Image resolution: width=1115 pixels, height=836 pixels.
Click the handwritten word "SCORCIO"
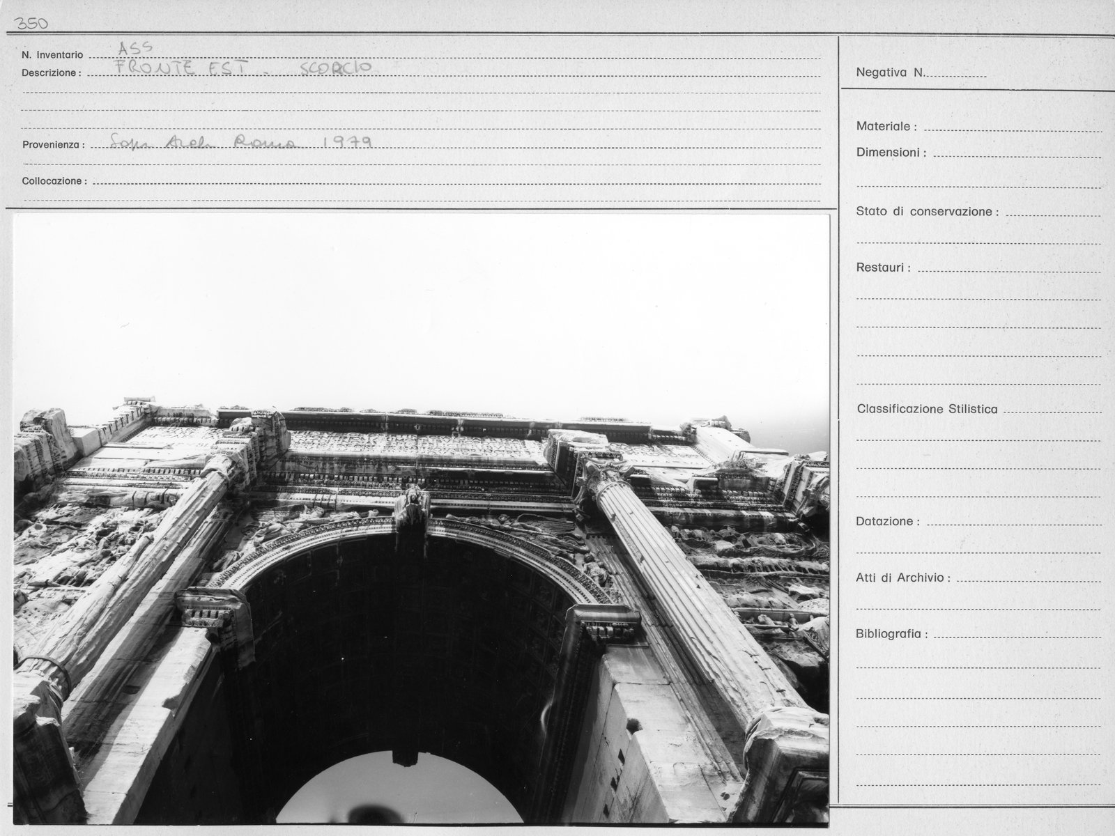click(x=337, y=68)
